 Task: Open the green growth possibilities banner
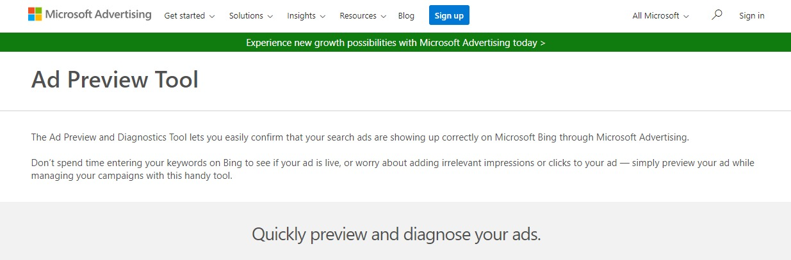coord(395,43)
